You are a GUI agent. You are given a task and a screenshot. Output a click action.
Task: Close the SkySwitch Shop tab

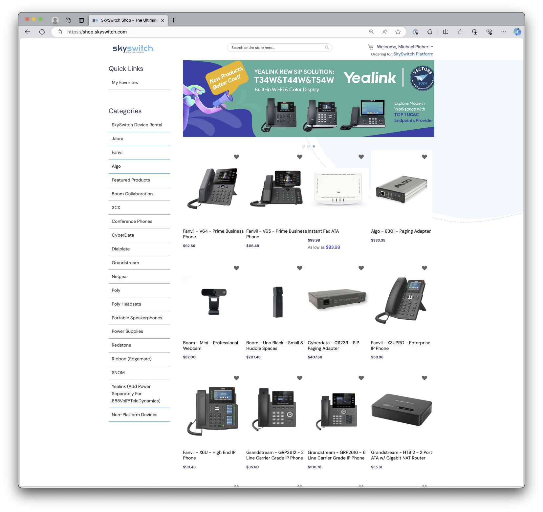[x=163, y=20]
